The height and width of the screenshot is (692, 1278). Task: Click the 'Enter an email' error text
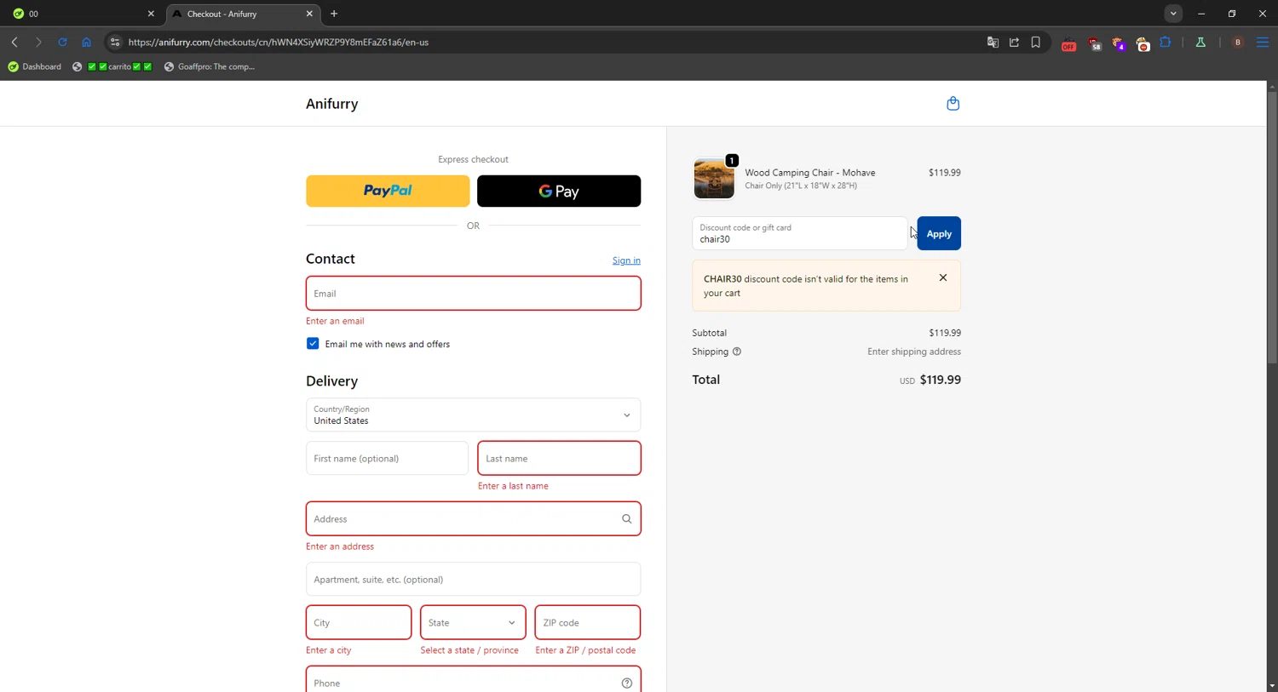click(335, 321)
